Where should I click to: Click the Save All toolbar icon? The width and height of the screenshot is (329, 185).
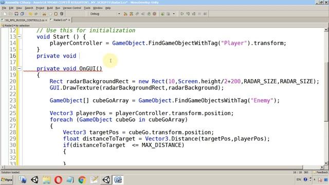(22, 14)
